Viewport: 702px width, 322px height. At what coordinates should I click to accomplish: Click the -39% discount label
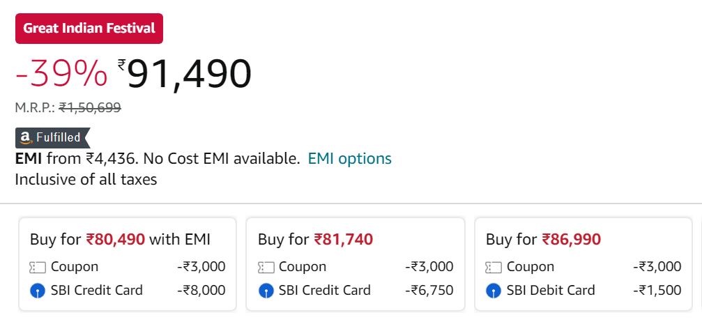pyautogui.click(x=61, y=75)
